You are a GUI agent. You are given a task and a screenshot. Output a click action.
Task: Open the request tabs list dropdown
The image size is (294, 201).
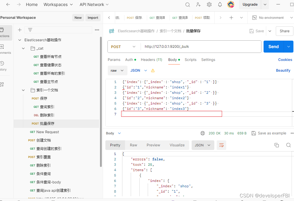[241, 18]
